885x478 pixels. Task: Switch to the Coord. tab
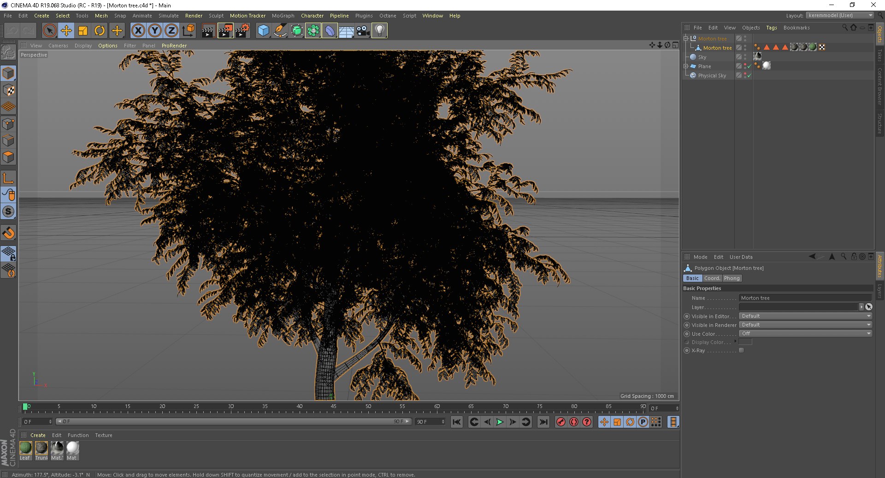coord(712,278)
